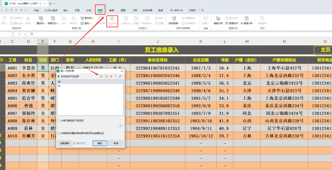Select 从单元格选择下拉选项 radio button
This screenshot has width=332, height=170.
pos(59,121)
